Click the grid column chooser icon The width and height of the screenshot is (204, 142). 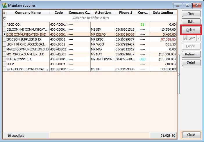4,13
